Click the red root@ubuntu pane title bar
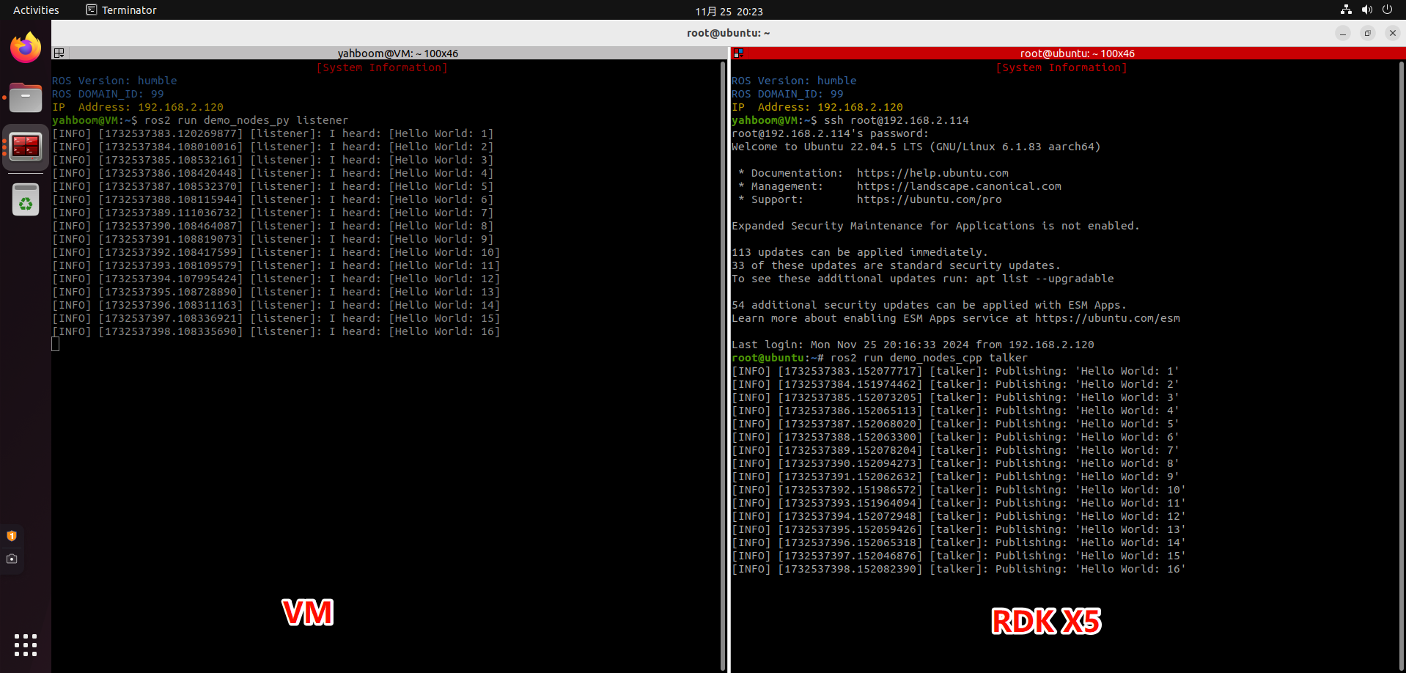Viewport: 1406px width, 673px height. pyautogui.click(x=1068, y=53)
